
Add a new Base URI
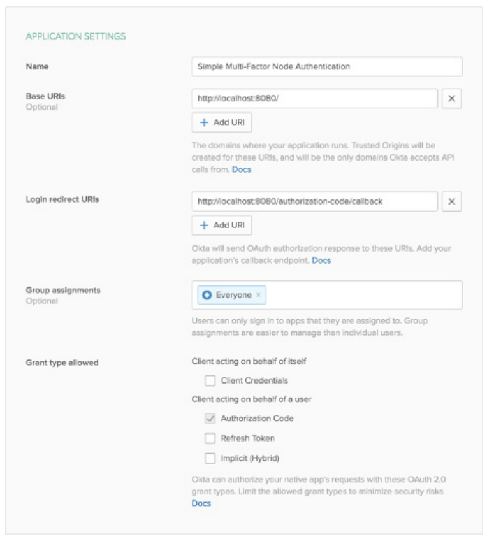coord(222,122)
